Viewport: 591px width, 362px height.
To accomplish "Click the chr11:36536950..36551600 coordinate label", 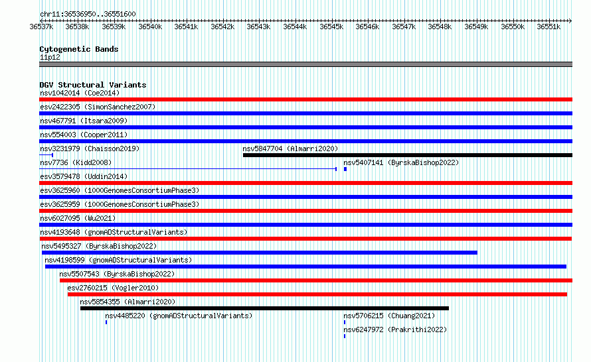I will pyautogui.click(x=88, y=14).
